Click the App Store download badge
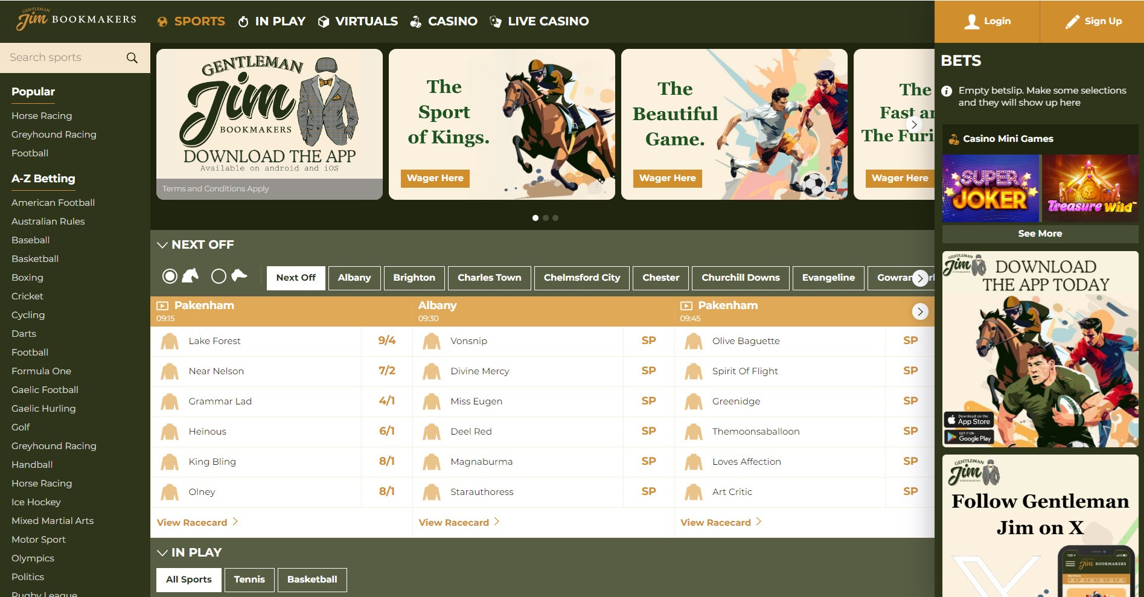Viewport: 1144px width, 597px height. (x=968, y=420)
